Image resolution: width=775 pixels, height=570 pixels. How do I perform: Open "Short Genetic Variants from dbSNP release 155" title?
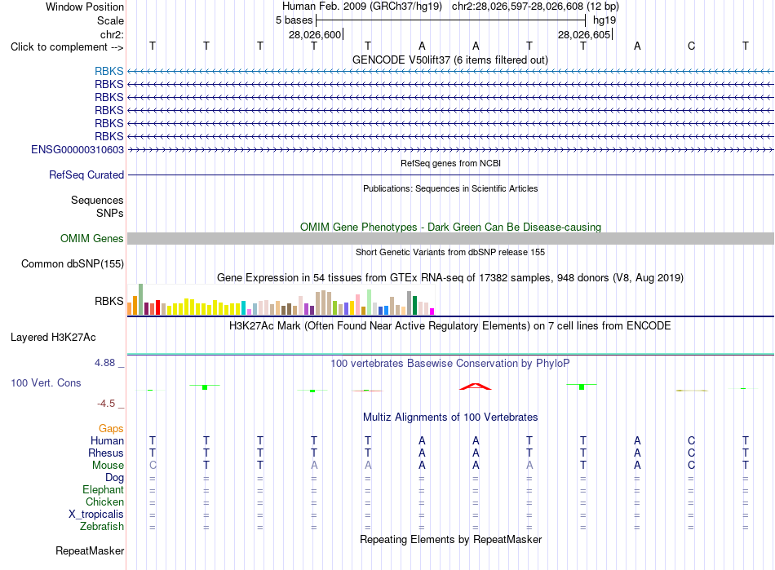coord(450,252)
